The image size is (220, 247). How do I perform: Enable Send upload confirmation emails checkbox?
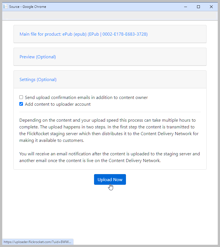pyautogui.click(x=21, y=97)
